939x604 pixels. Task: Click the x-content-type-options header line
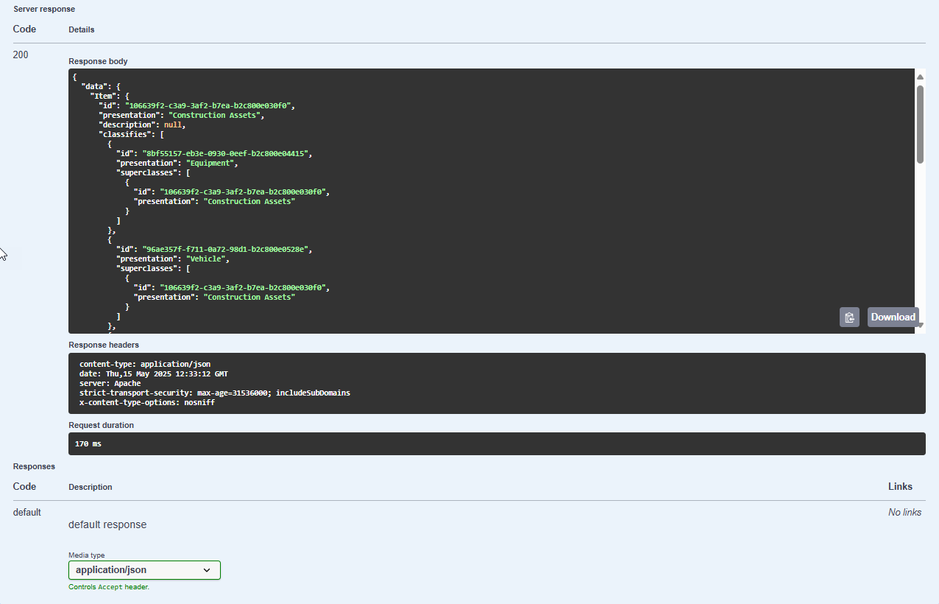(x=146, y=402)
